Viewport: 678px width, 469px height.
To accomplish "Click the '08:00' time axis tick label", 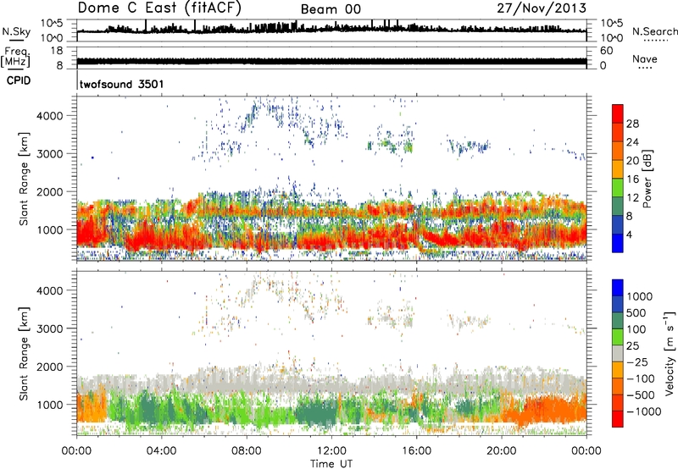I will coord(247,451).
